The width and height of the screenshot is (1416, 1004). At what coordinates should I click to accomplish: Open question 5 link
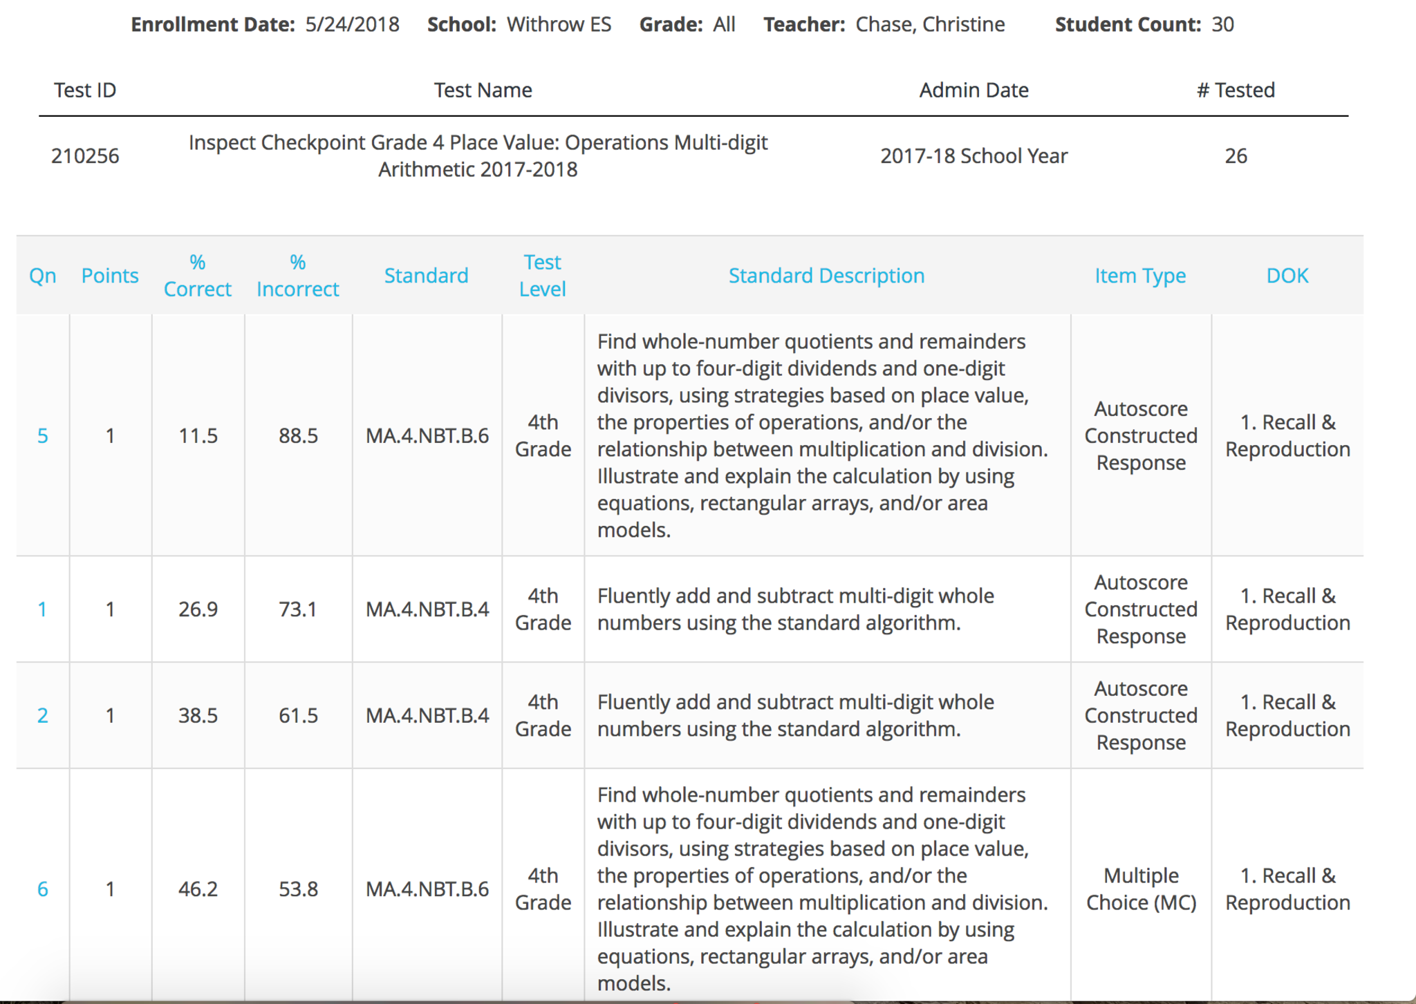(x=42, y=436)
